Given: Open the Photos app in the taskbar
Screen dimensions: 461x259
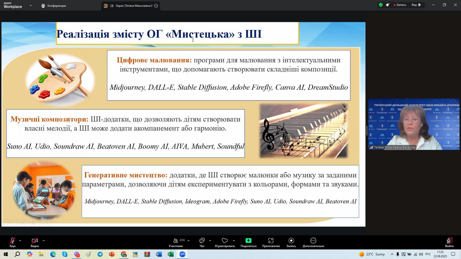Looking at the screenshot, I should 135,254.
